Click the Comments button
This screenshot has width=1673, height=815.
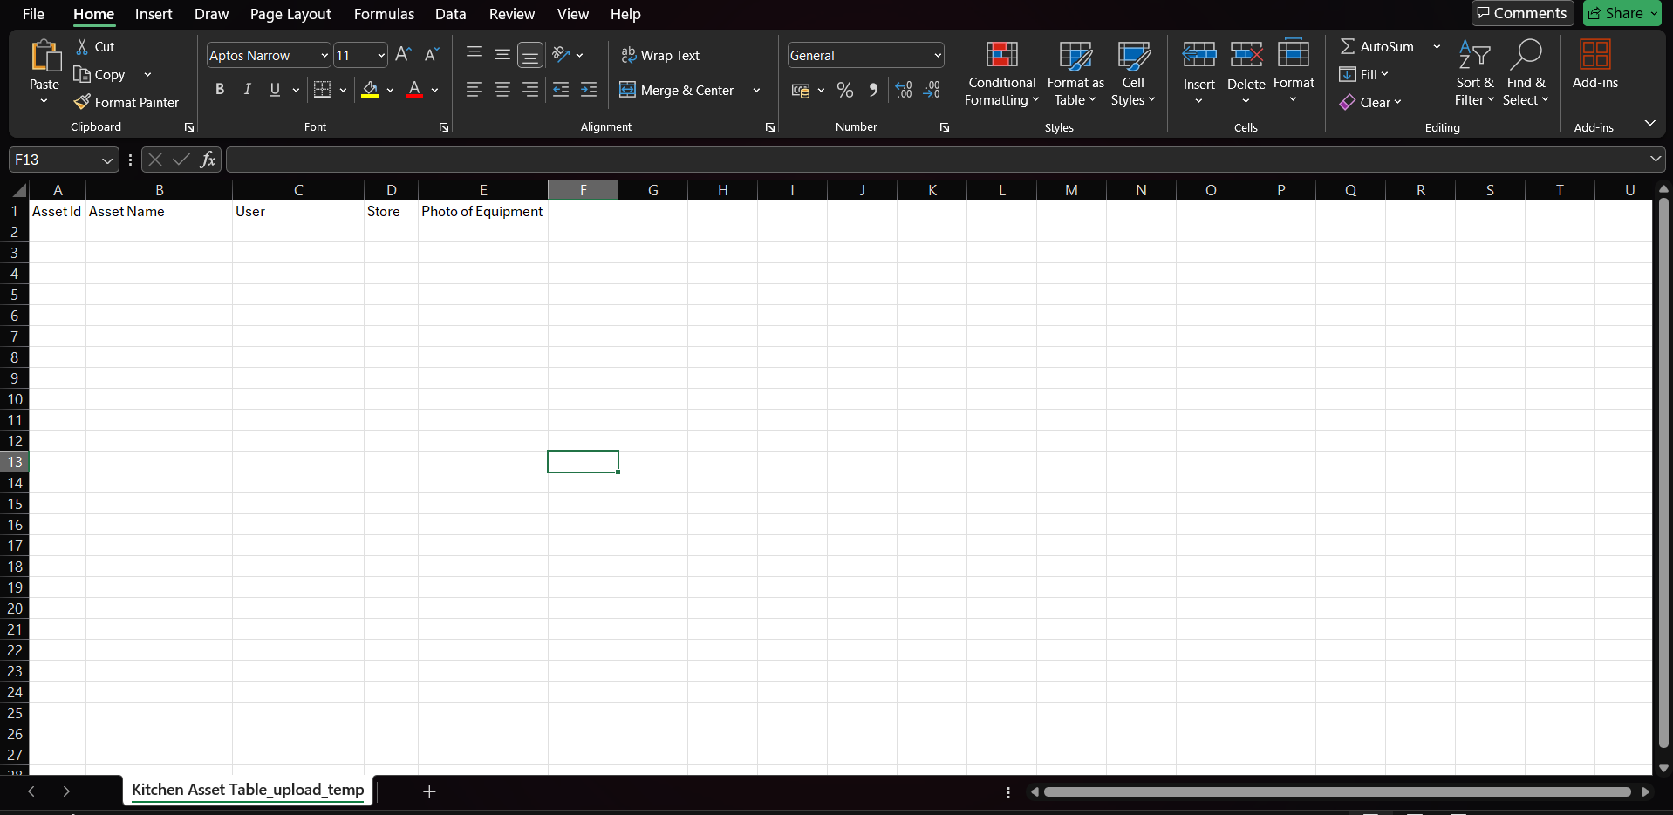pyautogui.click(x=1522, y=13)
